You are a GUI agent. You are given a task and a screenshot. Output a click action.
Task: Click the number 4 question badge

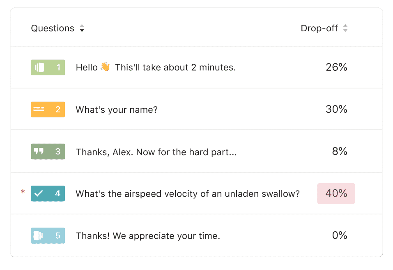48,193
